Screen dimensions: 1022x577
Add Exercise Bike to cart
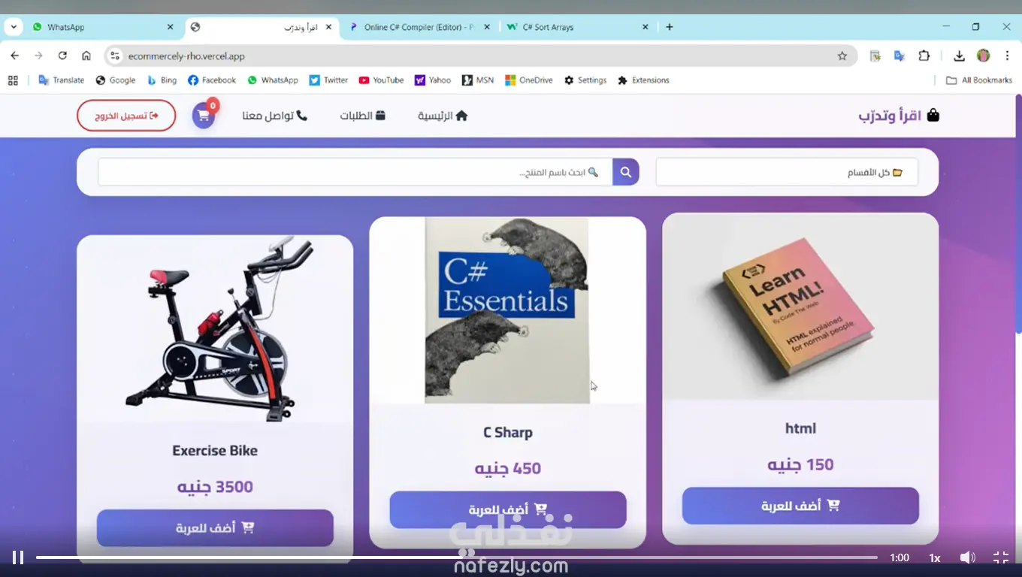pyautogui.click(x=215, y=528)
